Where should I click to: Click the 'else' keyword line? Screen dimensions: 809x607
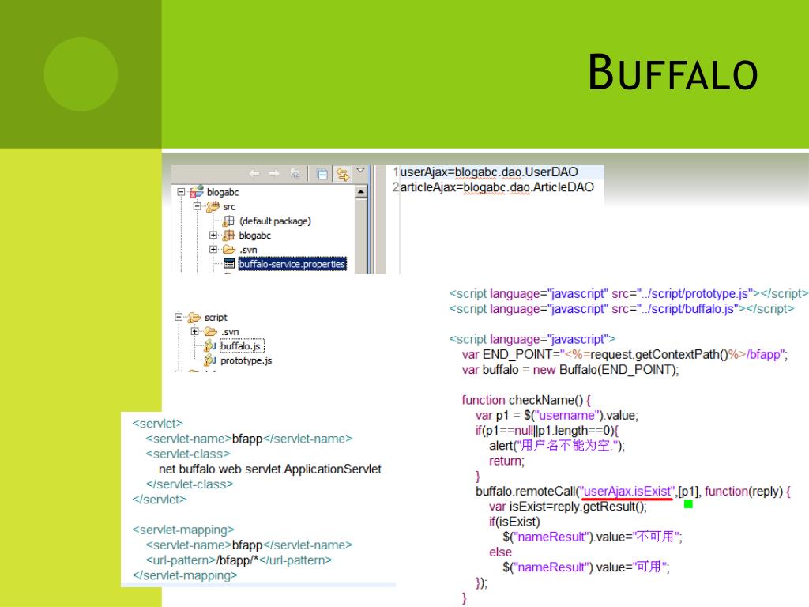tap(500, 552)
